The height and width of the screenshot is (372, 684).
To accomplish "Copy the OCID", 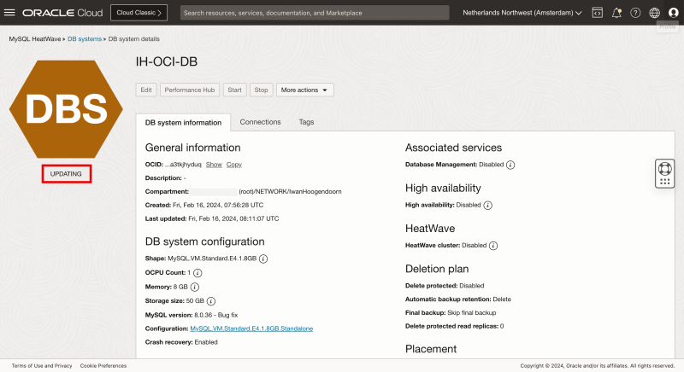I will (x=233, y=165).
